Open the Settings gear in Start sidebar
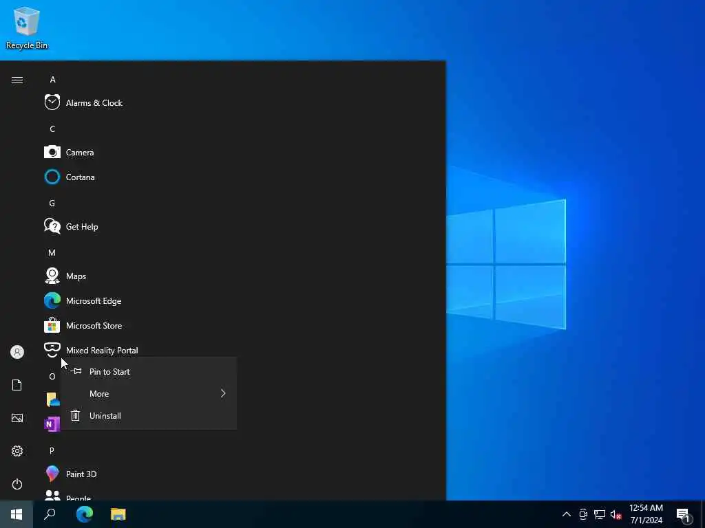 17,451
